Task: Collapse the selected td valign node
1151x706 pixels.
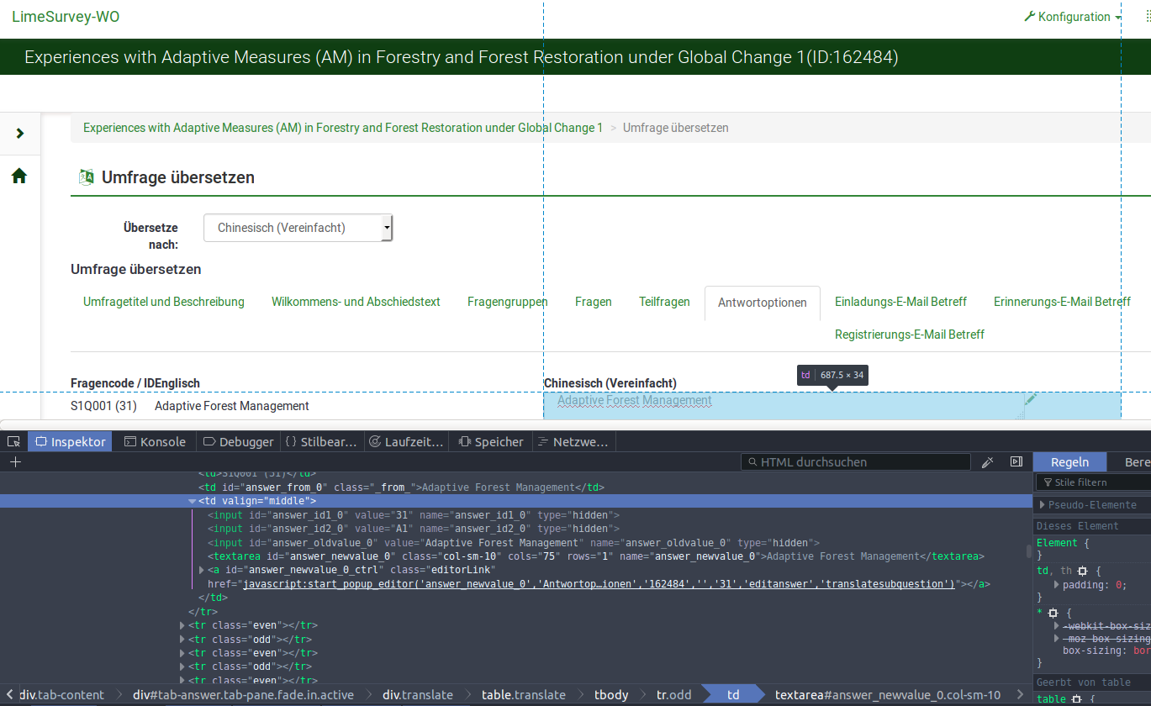Action: 193,501
